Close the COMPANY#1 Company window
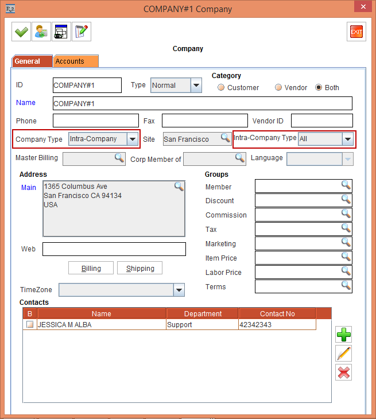Viewport: 376px width, 419px height. [x=363, y=6]
